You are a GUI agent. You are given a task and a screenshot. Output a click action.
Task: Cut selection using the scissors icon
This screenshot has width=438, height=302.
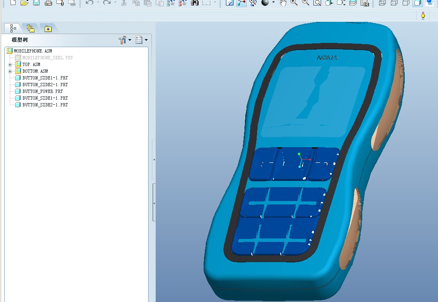coord(124,3)
